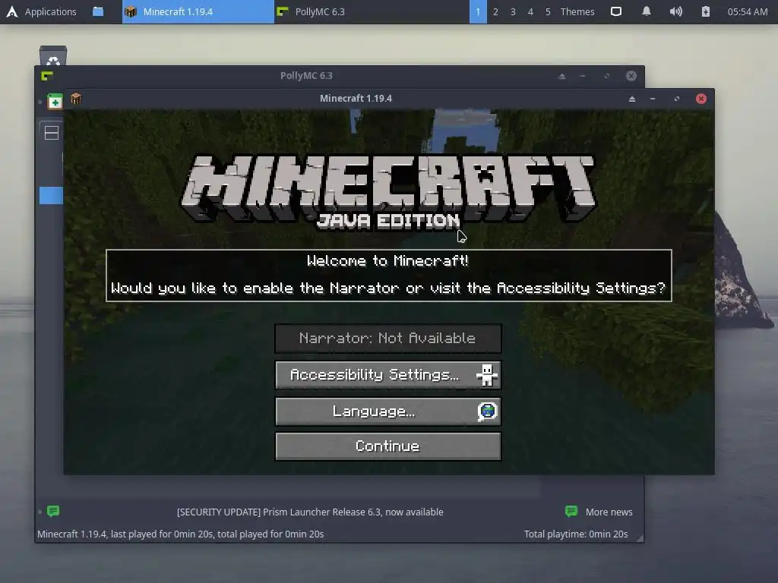The height and width of the screenshot is (583, 778).
Task: Click the Narrator: Not Available button
Action: pos(388,338)
